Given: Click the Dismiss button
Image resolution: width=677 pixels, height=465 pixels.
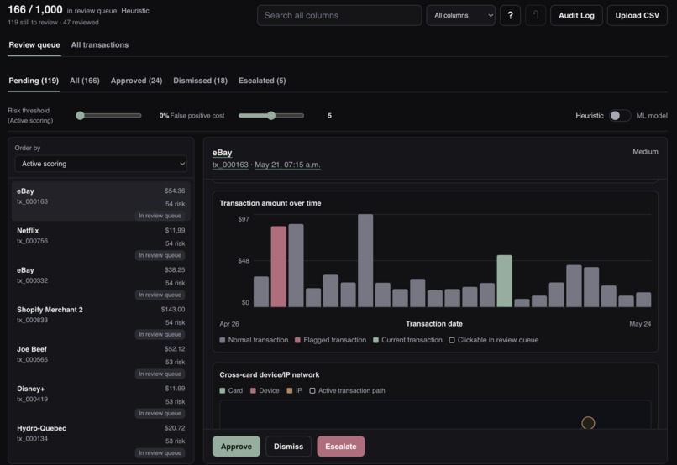Looking at the screenshot, I should [288, 447].
